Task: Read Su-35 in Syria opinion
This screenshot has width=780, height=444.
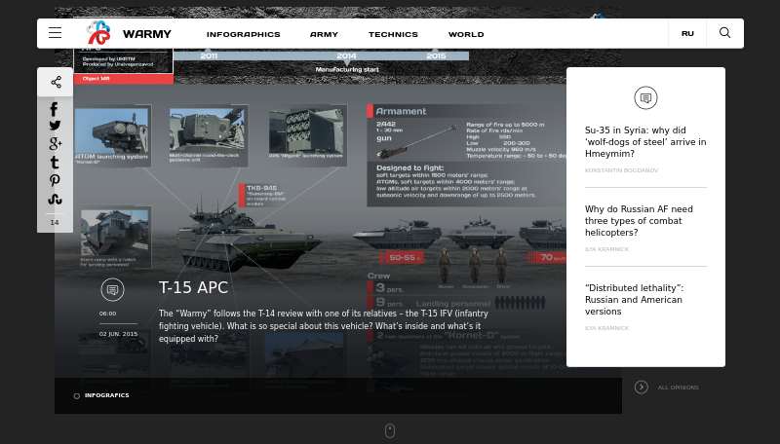Action: click(645, 142)
